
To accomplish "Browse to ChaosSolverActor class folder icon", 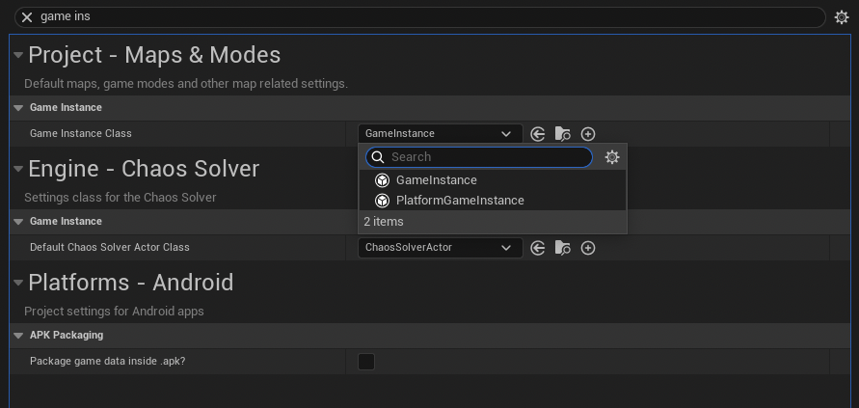I will [563, 248].
